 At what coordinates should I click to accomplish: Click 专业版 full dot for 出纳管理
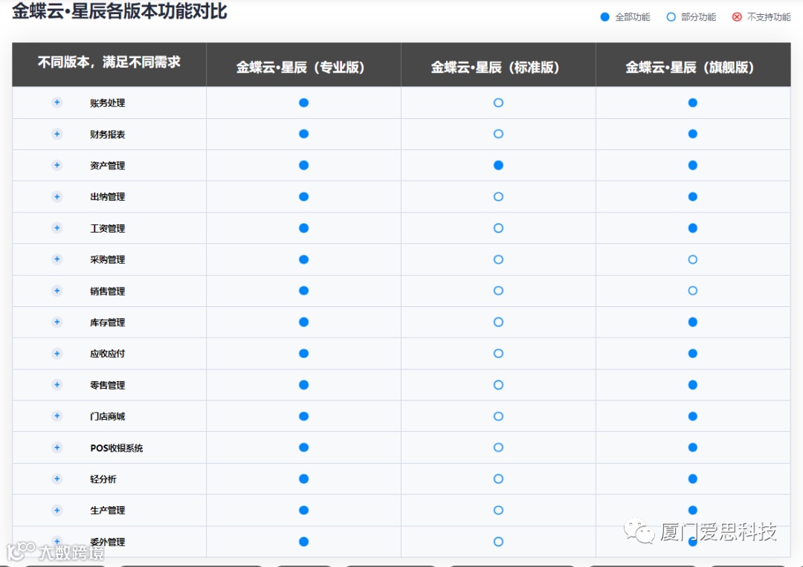303,196
